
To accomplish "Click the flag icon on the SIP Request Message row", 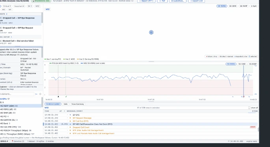I will pyautogui.click(x=70, y=118).
